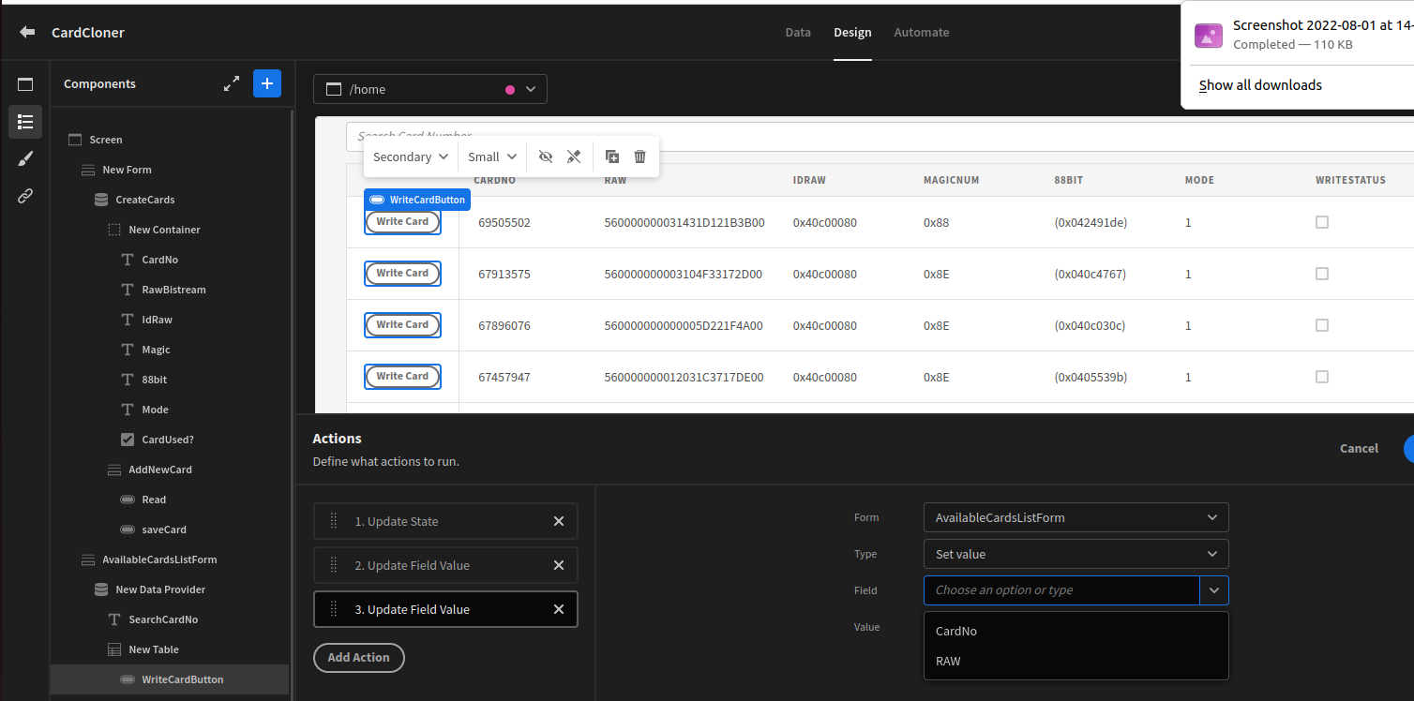Hide the selected button using eye-slash icon

coord(546,157)
